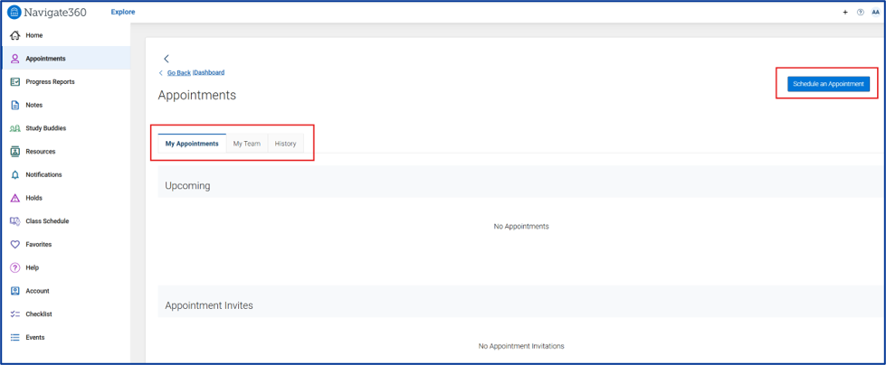Click Schedule an Appointment button
This screenshot has width=886, height=365.
pyautogui.click(x=828, y=83)
